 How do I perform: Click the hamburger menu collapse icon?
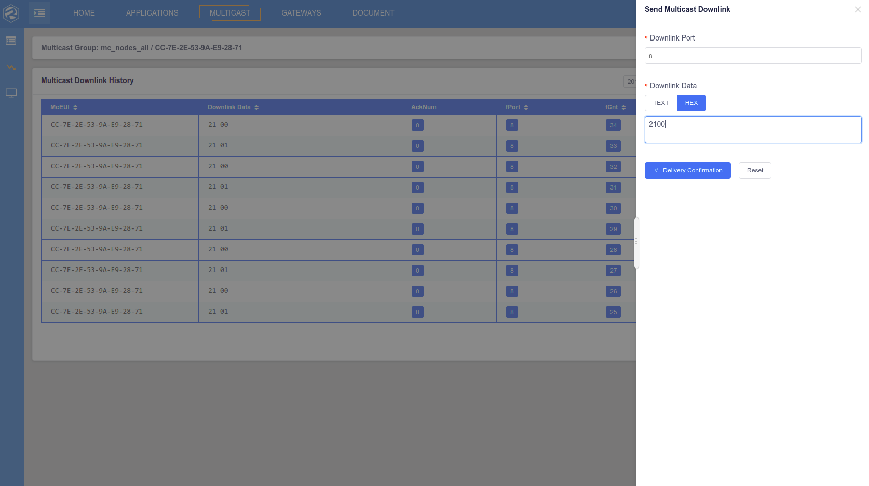pyautogui.click(x=39, y=13)
